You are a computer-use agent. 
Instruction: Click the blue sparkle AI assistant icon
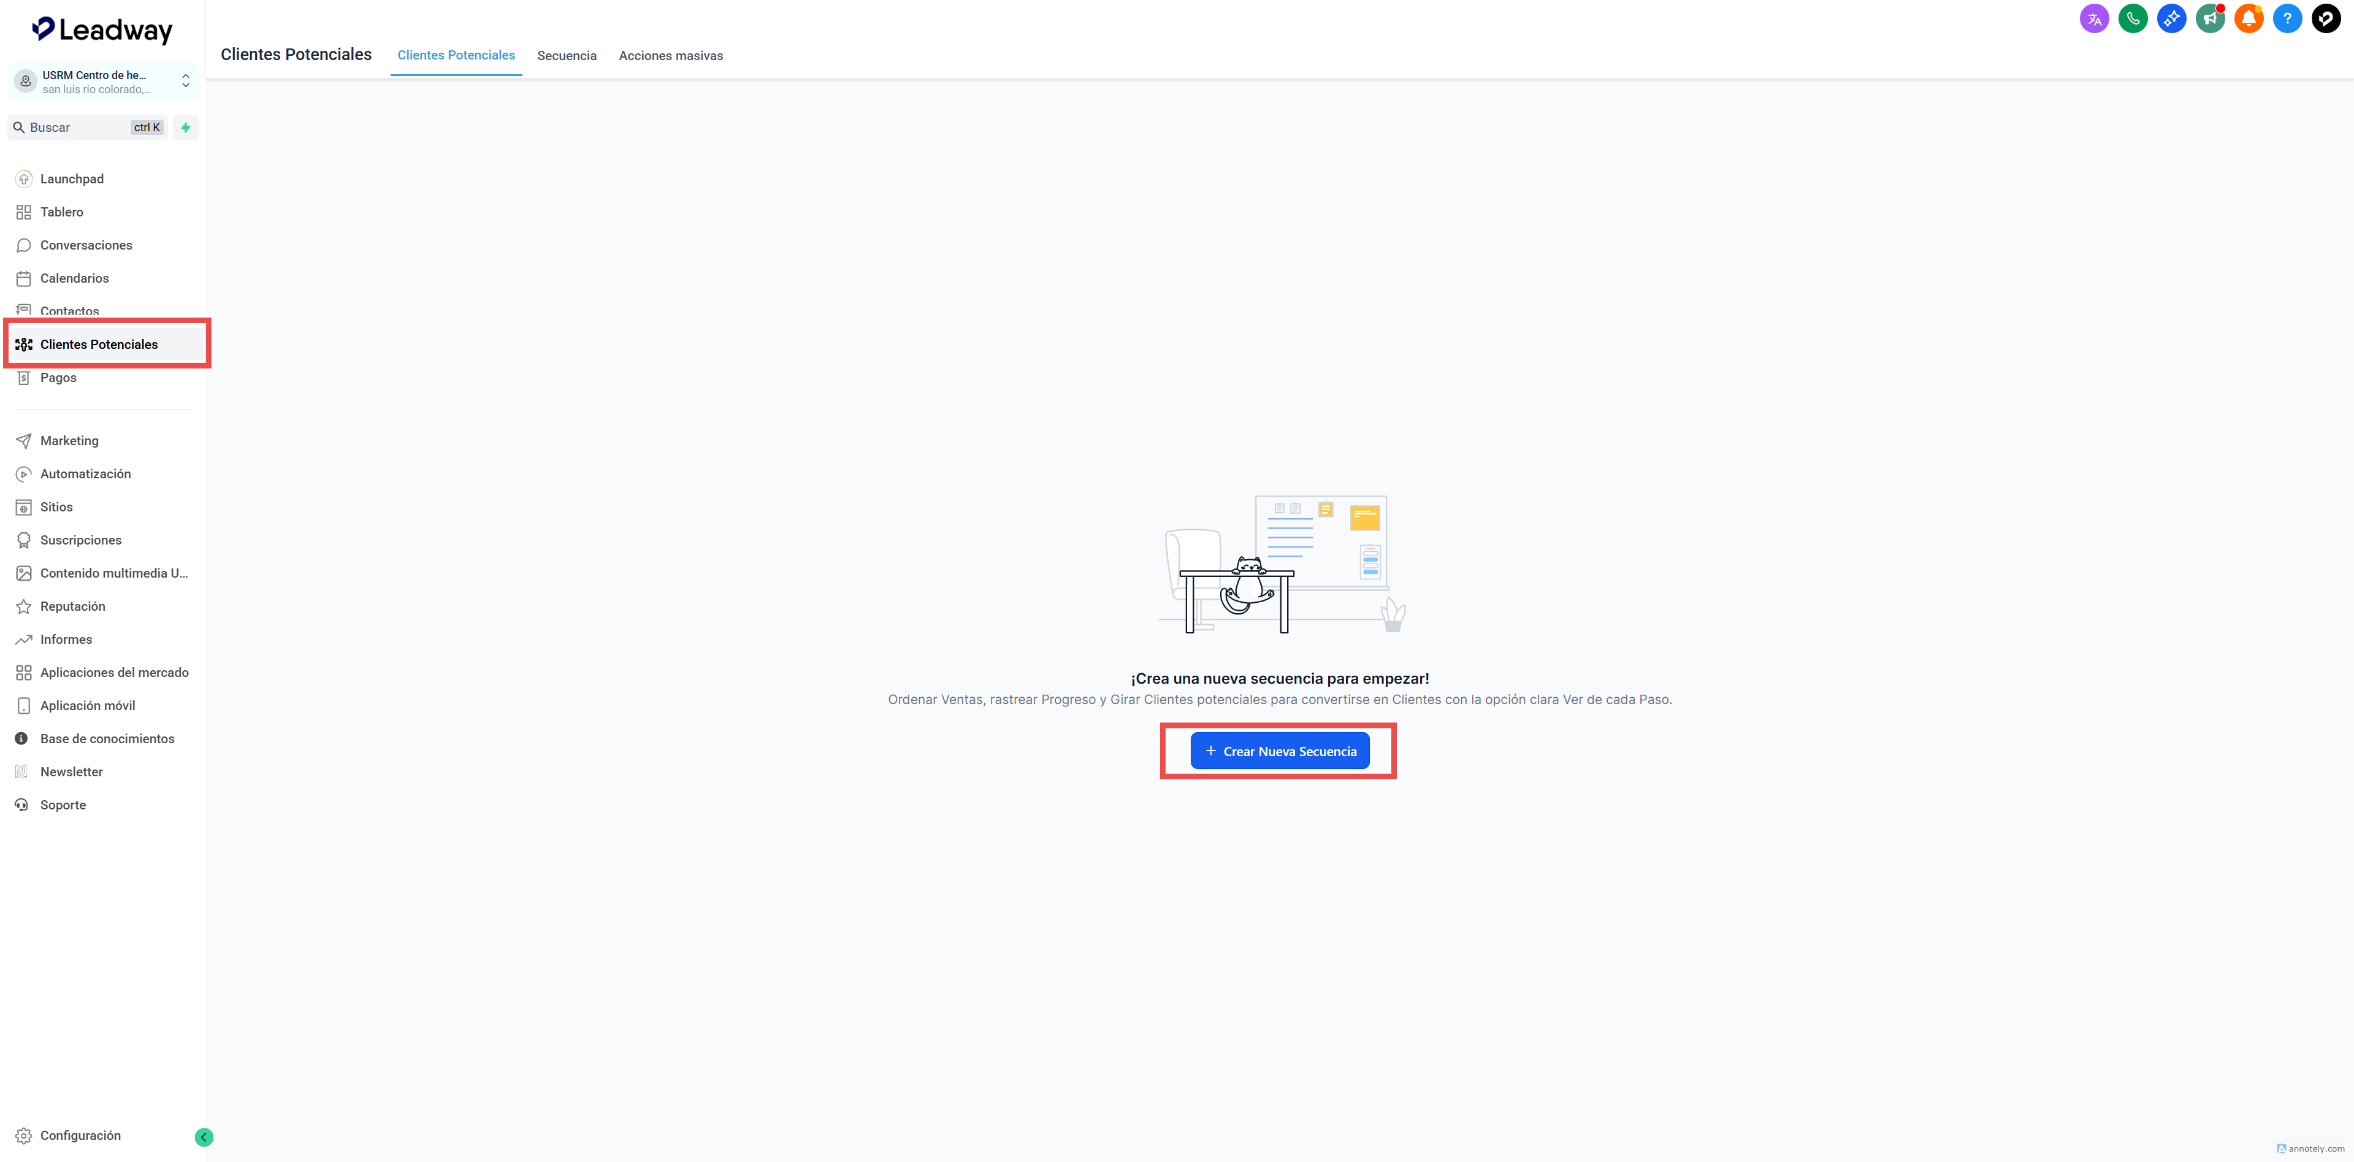pos(2171,18)
